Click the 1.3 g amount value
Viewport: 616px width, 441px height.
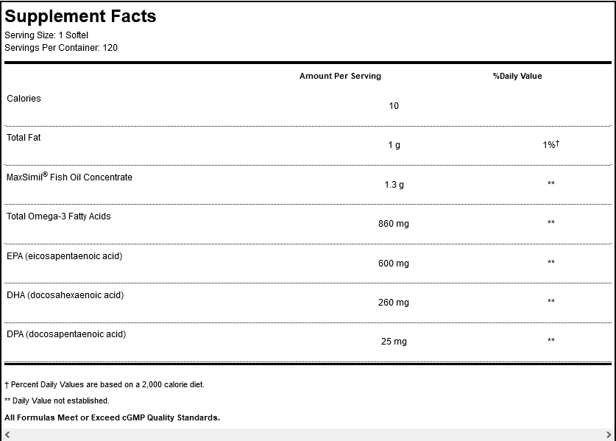394,185
